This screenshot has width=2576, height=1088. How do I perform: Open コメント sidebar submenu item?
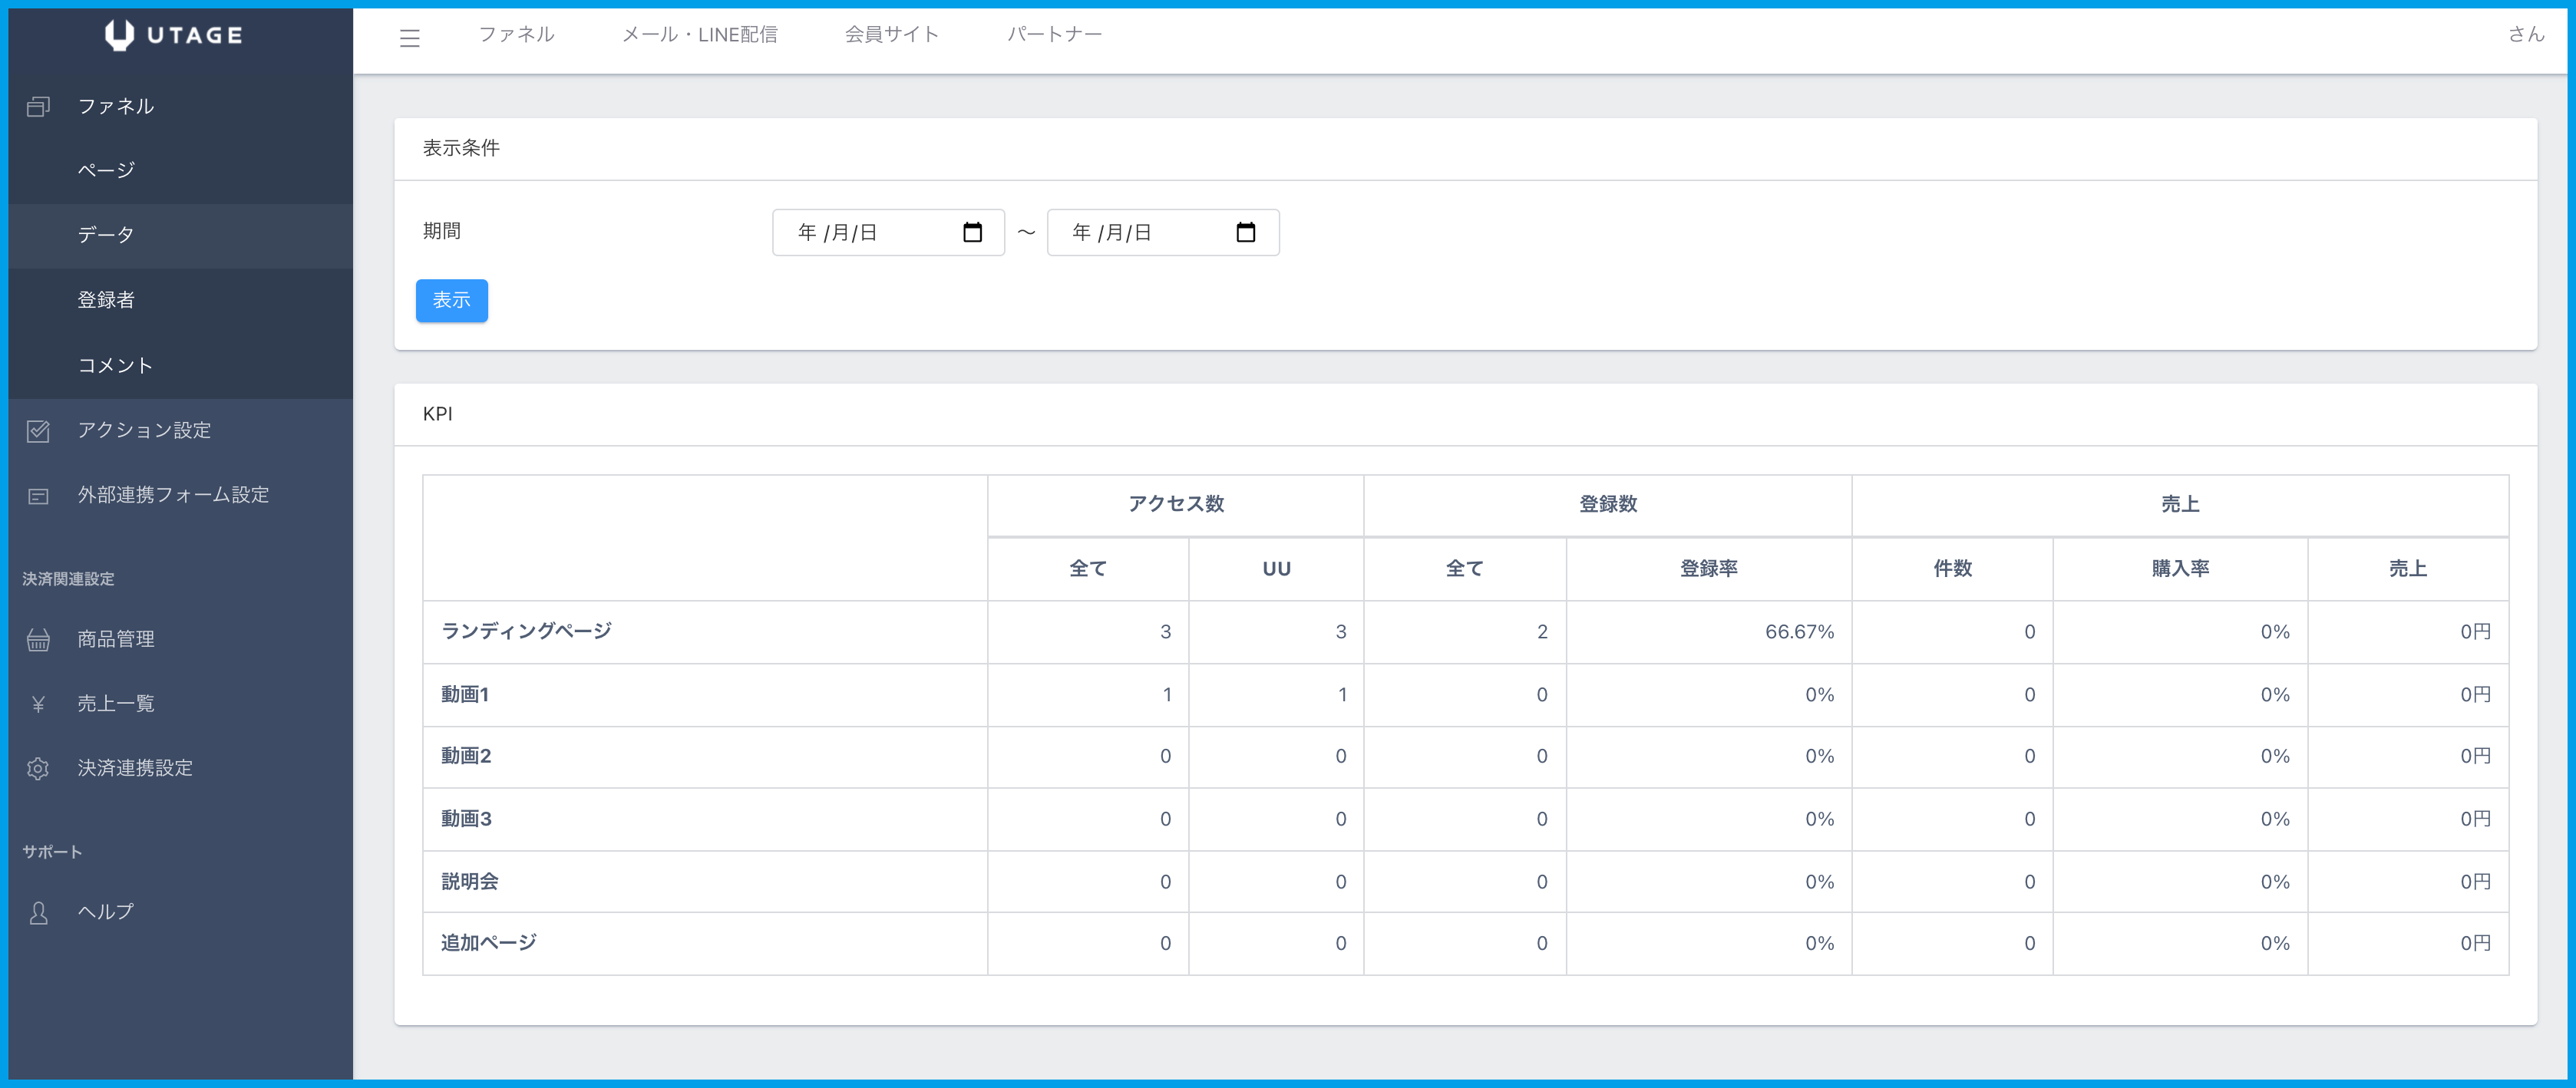point(115,365)
